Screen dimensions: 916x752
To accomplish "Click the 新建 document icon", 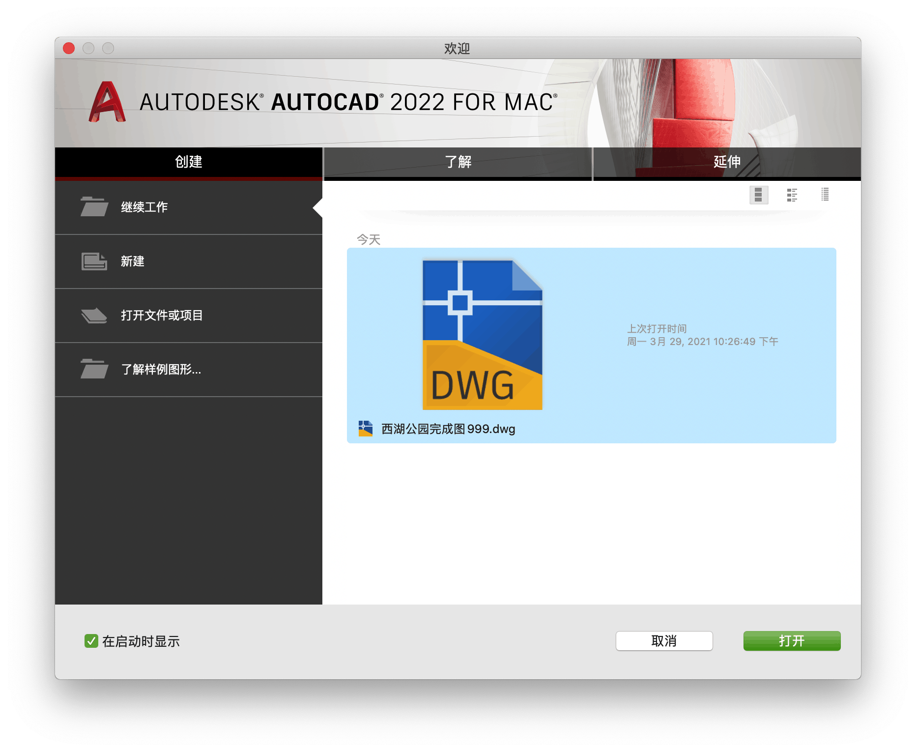I will tap(94, 261).
